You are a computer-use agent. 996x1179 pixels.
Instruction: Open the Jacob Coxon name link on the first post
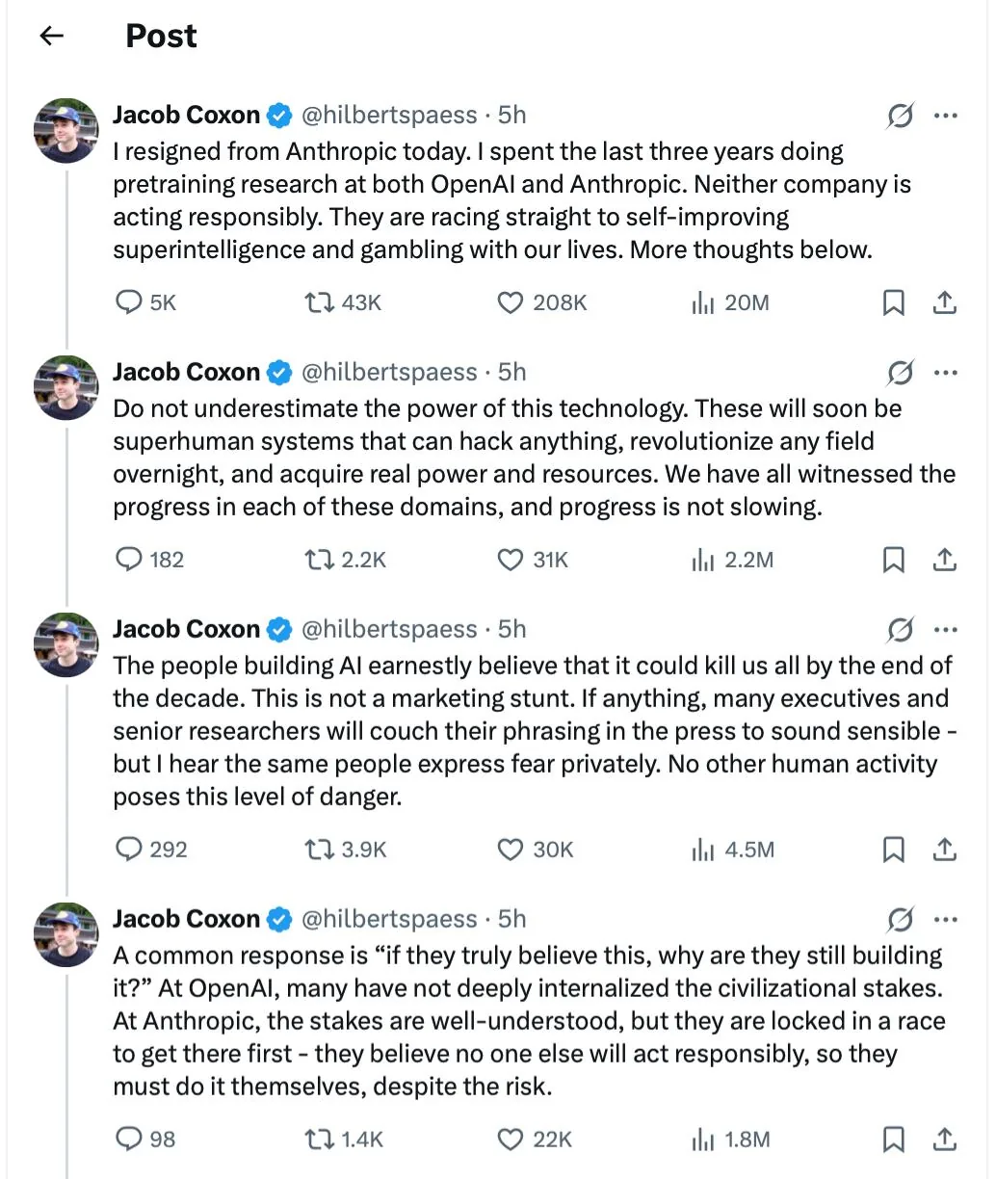tap(186, 115)
